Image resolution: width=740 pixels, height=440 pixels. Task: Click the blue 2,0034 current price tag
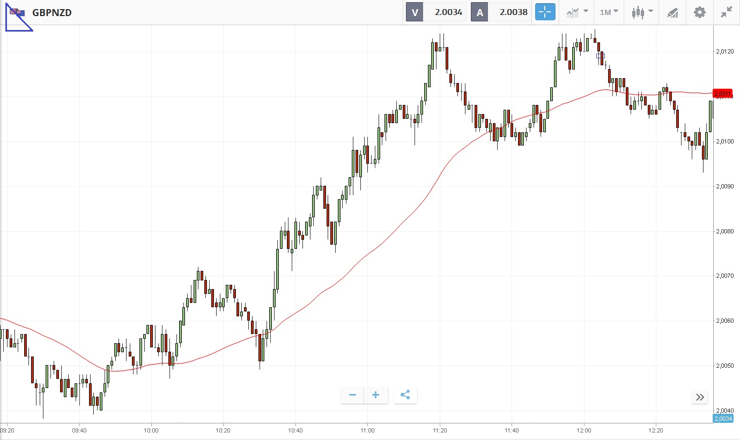tap(723, 419)
